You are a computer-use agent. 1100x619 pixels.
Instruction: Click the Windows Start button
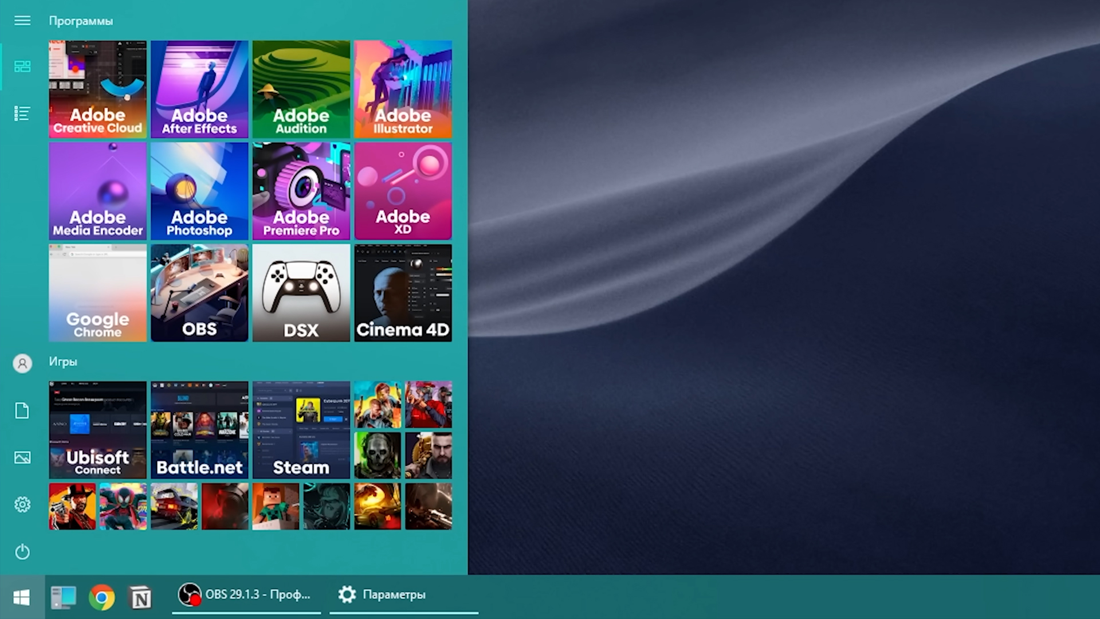pyautogui.click(x=22, y=597)
